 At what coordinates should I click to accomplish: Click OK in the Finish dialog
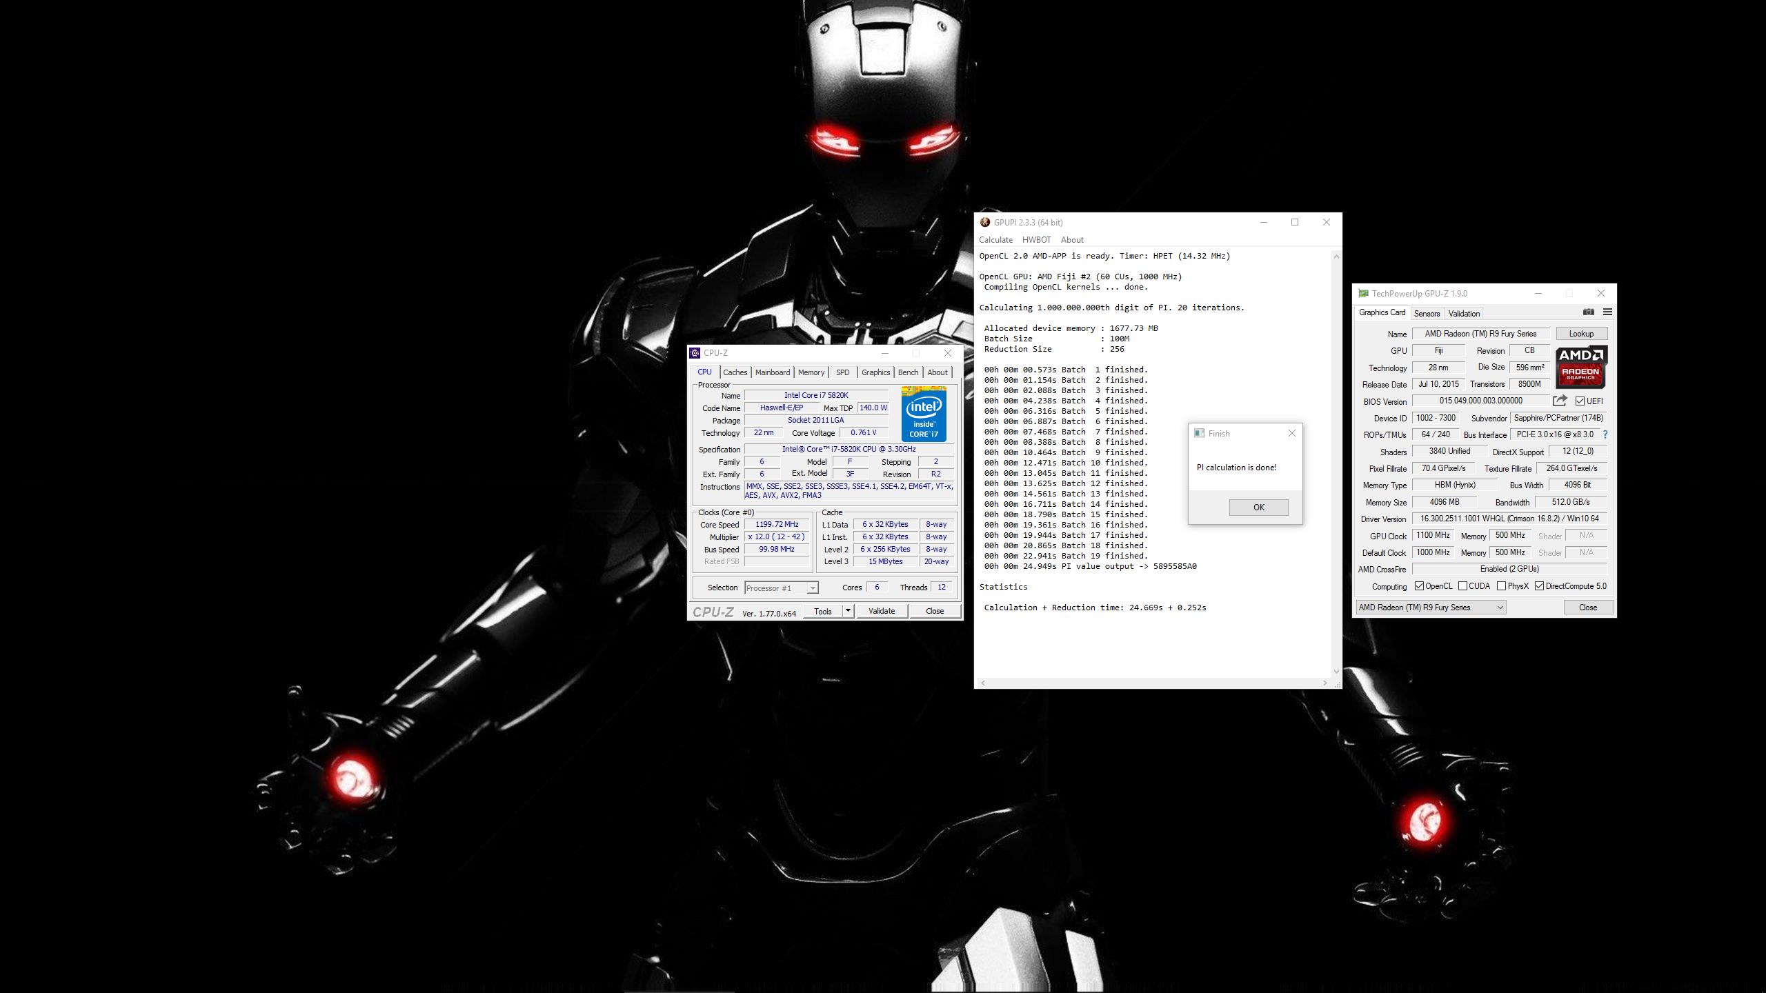(x=1259, y=508)
